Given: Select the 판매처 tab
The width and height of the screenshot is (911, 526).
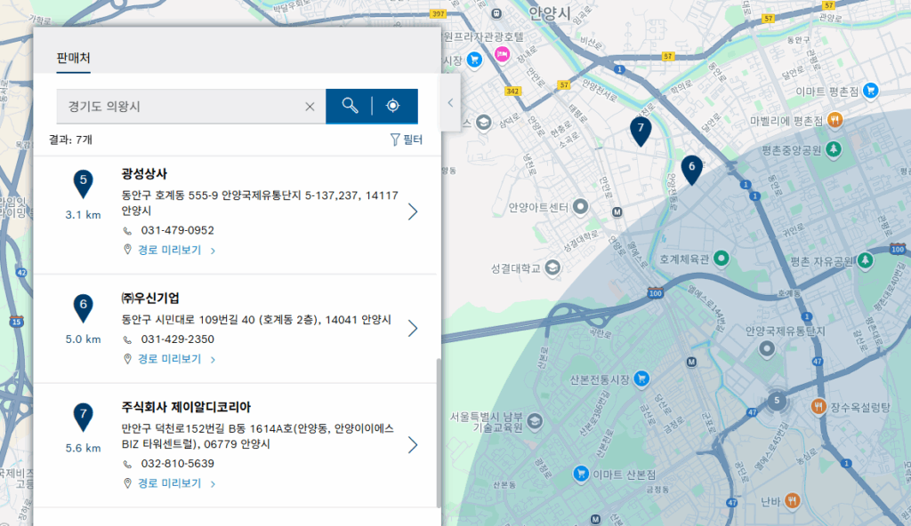Looking at the screenshot, I should tap(73, 58).
